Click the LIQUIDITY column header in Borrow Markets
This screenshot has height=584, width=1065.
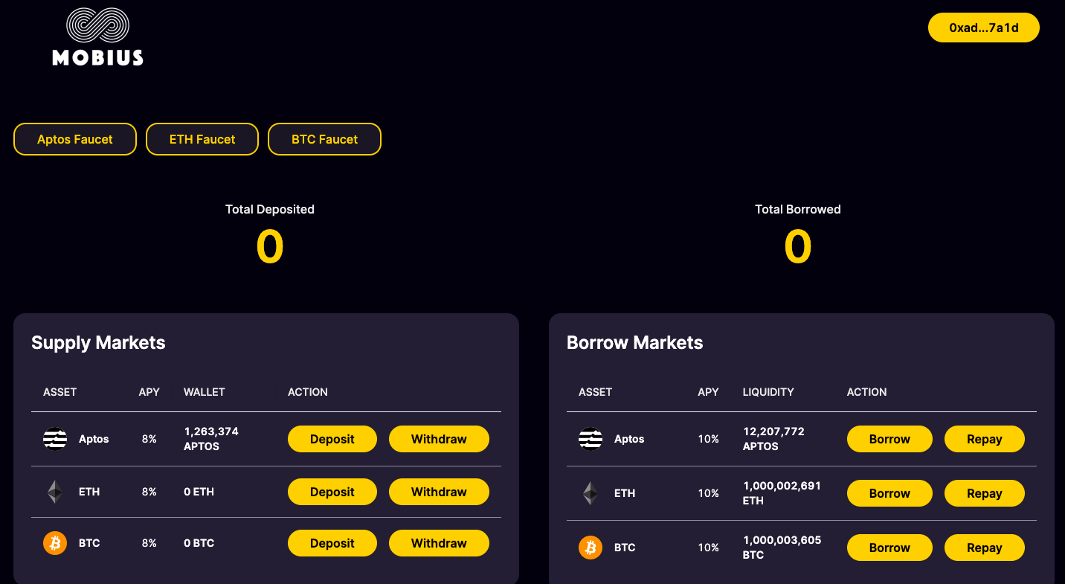click(x=768, y=392)
